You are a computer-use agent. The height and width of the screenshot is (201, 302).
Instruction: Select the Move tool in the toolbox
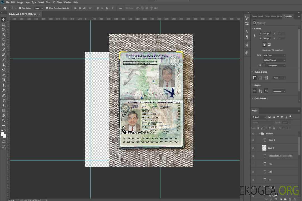click(x=3, y=20)
